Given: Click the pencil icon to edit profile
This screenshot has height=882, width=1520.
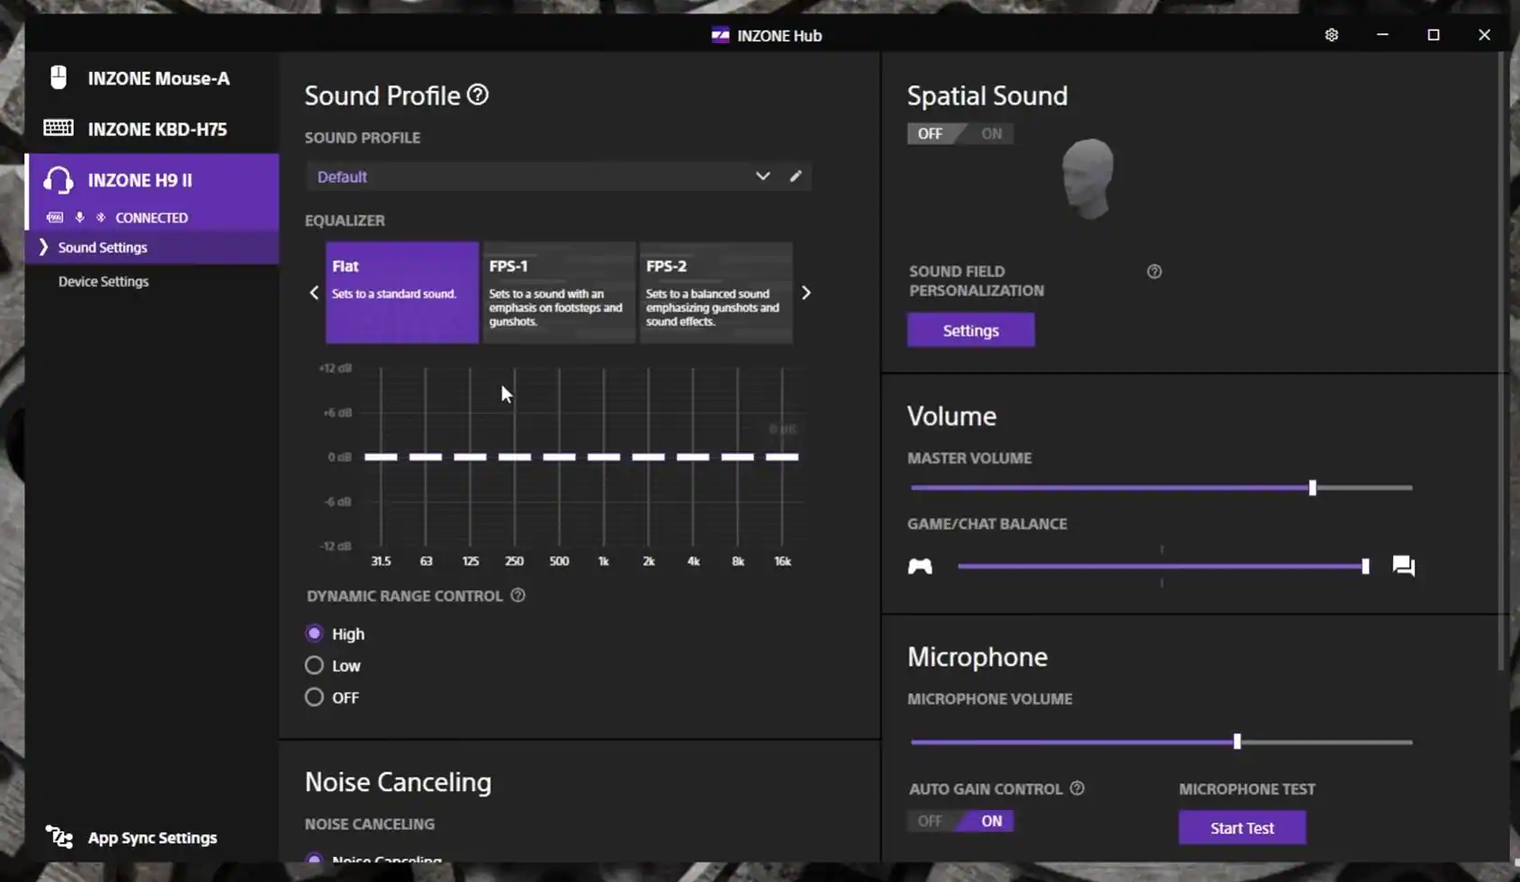Looking at the screenshot, I should (796, 176).
